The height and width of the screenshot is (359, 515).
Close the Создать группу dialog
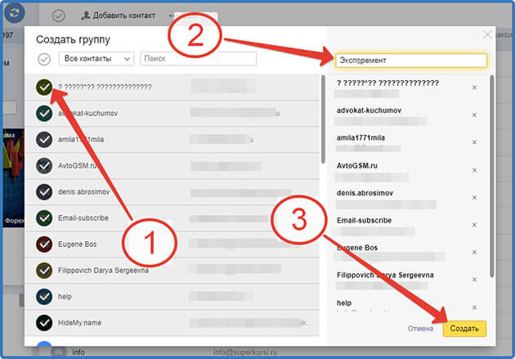pos(487,34)
